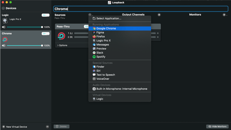231x130 pixels.
Task: Click the Pass-Thru 2 (R) channel meter
Action: (81, 37)
